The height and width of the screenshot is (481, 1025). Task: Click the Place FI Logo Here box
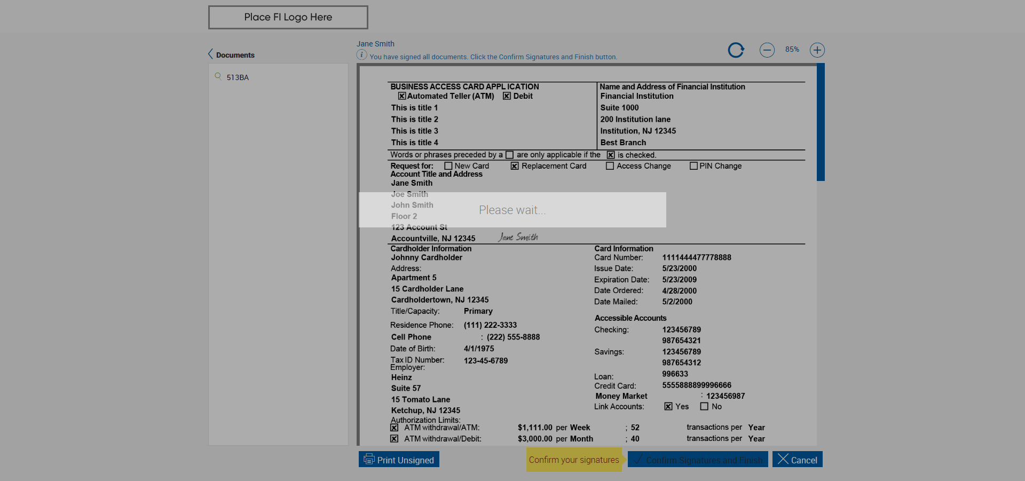(288, 17)
